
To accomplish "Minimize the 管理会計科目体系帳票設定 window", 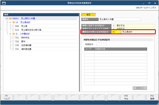I will tap(143, 3).
